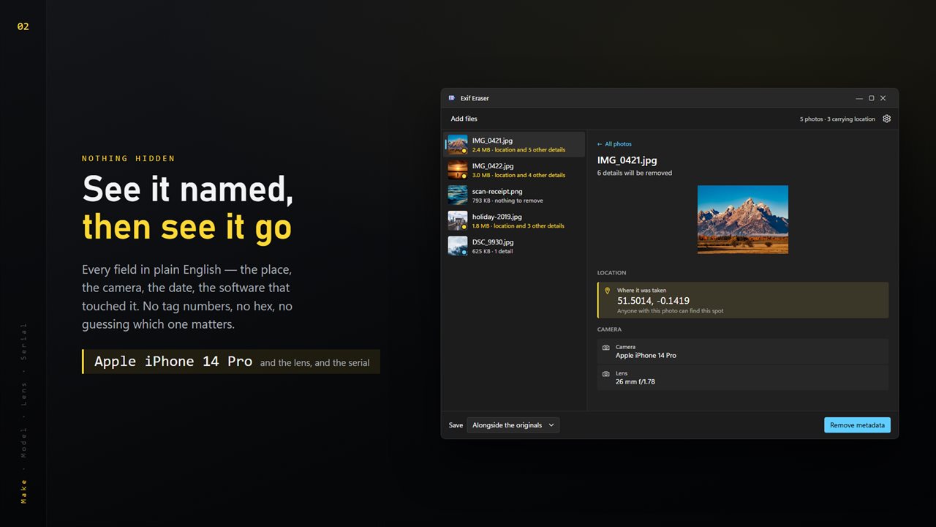The height and width of the screenshot is (527, 936).
Task: Click the IMG_0421.jpg heading in the detail pane
Action: (x=627, y=160)
